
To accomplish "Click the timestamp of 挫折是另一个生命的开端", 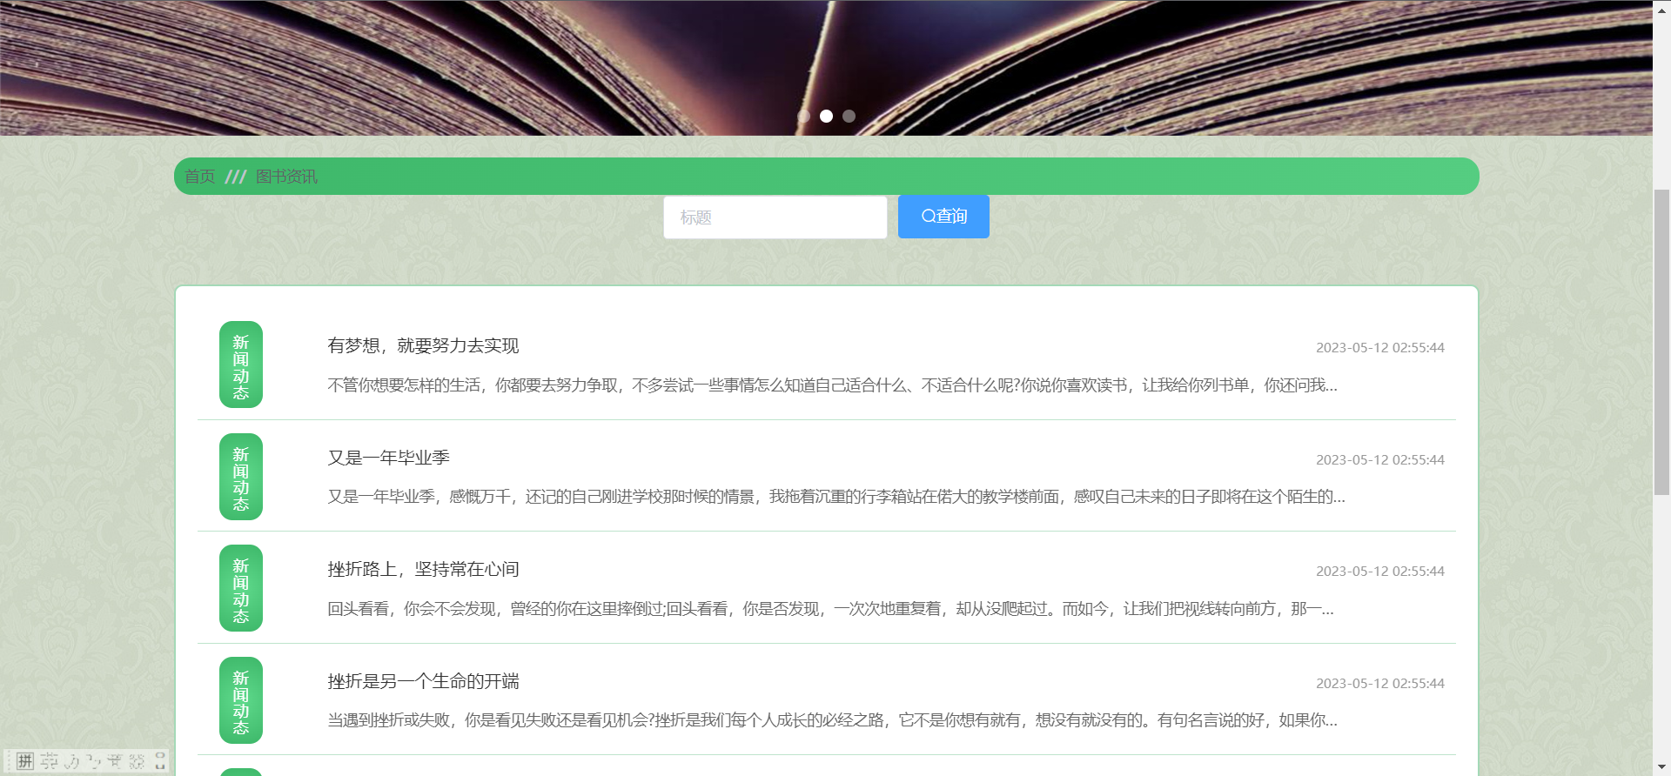I will (x=1380, y=683).
